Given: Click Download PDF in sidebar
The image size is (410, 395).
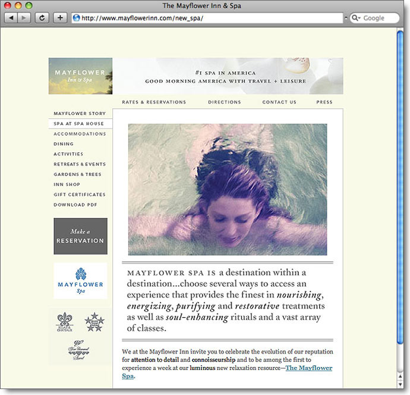Looking at the screenshot, I should pos(75,205).
